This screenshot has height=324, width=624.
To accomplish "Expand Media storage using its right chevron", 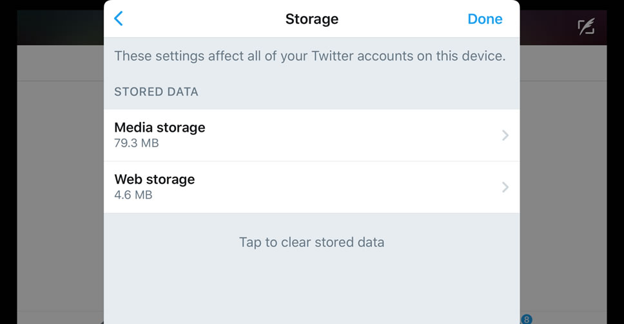I will click(x=505, y=135).
